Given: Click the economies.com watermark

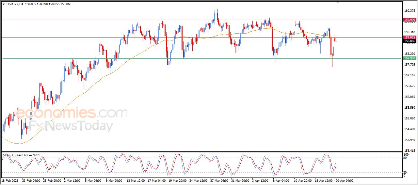Looking at the screenshot, I should click(x=72, y=113).
